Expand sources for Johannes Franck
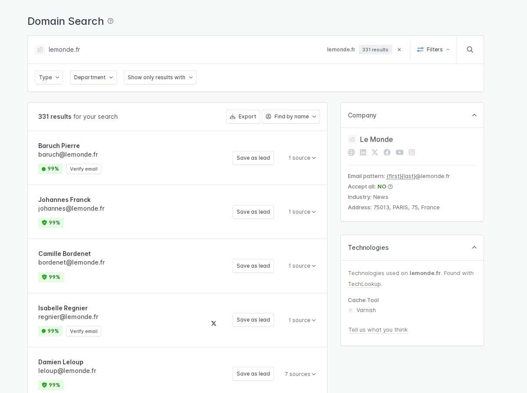Viewport: 527px width, 393px height. pyautogui.click(x=302, y=212)
